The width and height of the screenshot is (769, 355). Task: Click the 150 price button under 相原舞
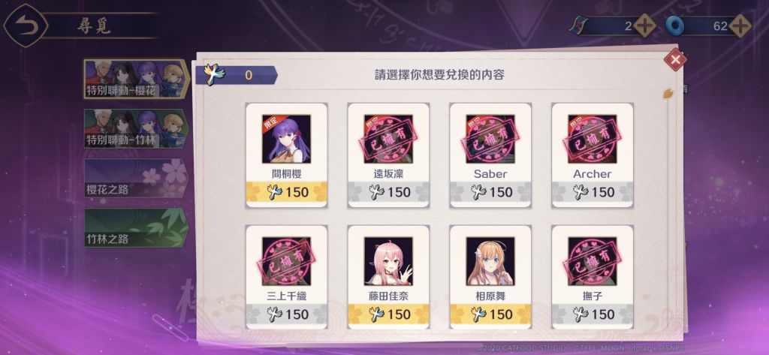[x=490, y=314]
